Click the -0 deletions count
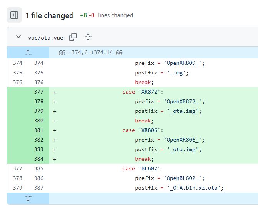The image size is (258, 208). (x=92, y=15)
